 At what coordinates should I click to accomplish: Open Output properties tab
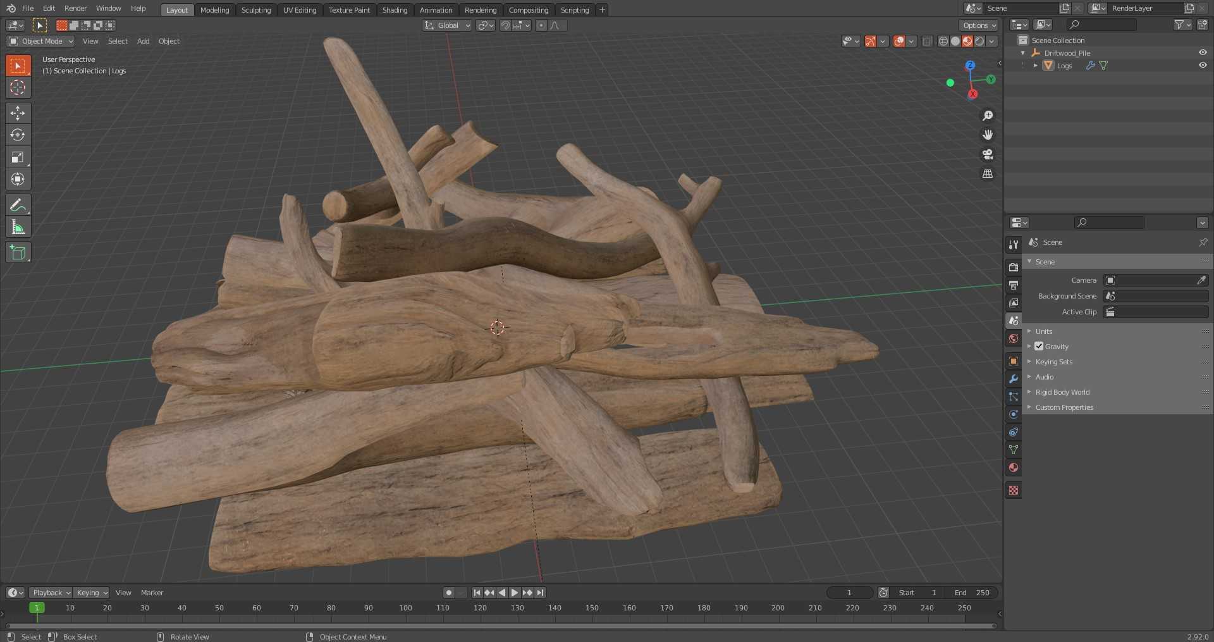pyautogui.click(x=1014, y=285)
